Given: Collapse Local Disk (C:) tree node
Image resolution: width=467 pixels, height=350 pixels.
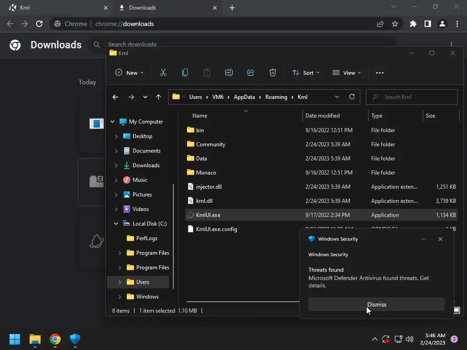Looking at the screenshot, I should coord(116,223).
